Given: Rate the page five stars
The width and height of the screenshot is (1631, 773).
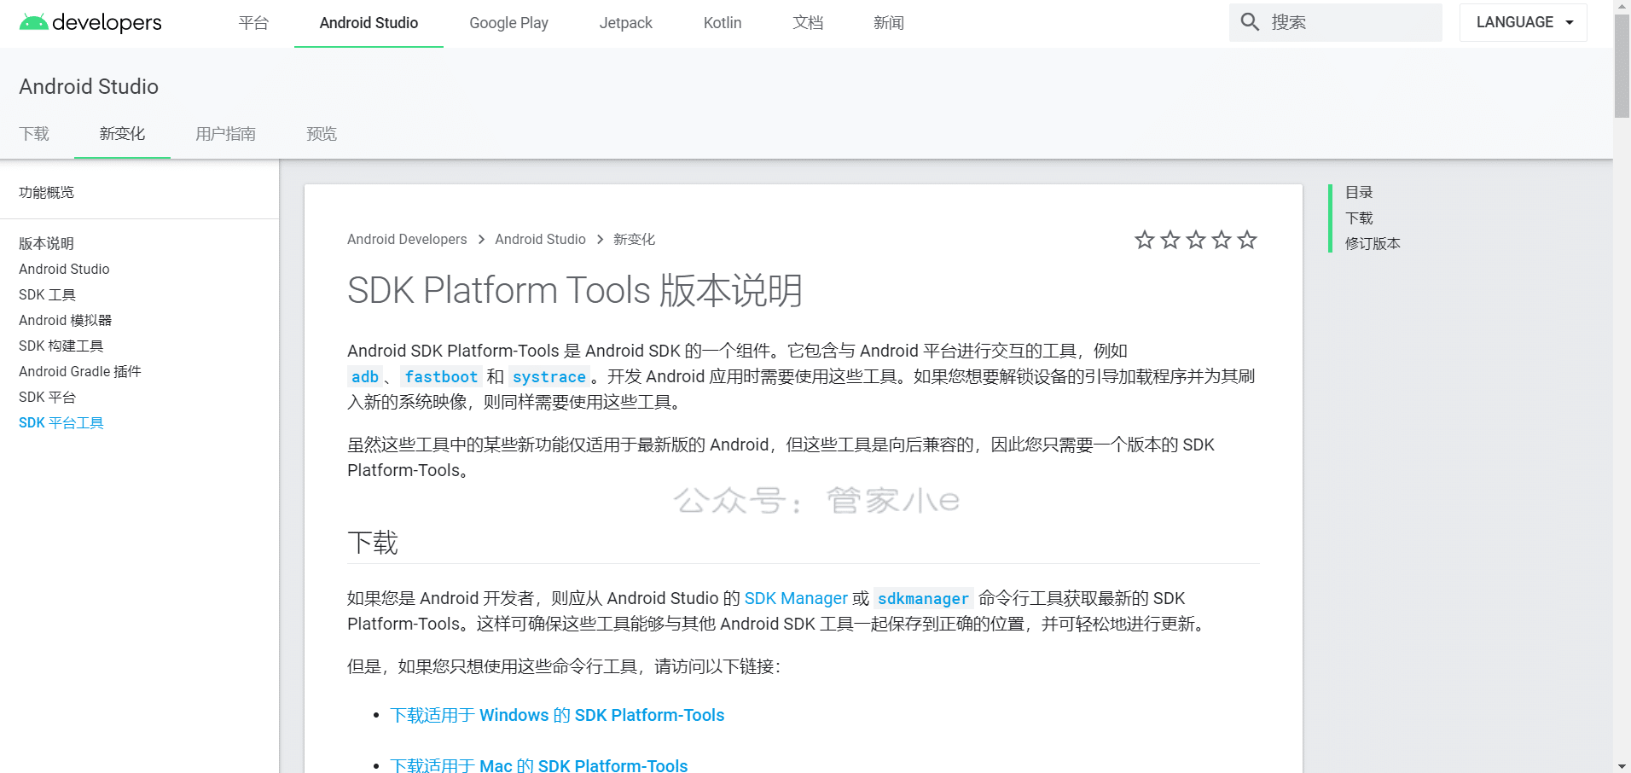Looking at the screenshot, I should click(x=1247, y=240).
